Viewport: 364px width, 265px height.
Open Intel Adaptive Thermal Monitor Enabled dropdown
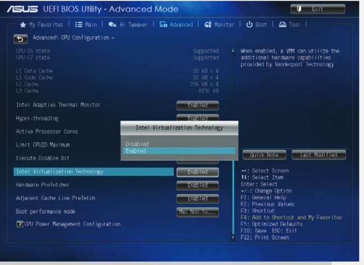198,105
